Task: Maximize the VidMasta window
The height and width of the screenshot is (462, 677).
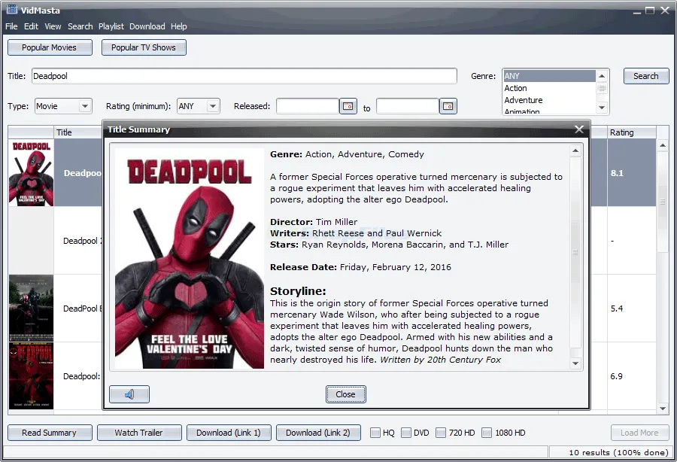Action: [x=650, y=11]
